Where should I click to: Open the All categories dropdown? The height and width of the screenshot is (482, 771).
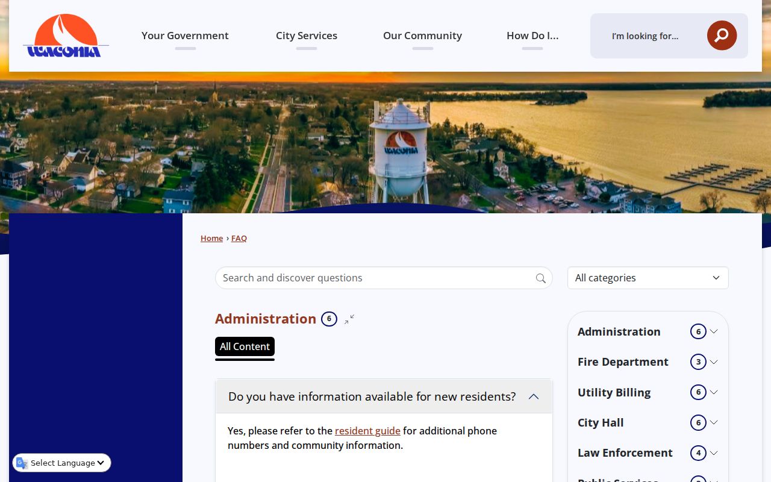(x=648, y=278)
